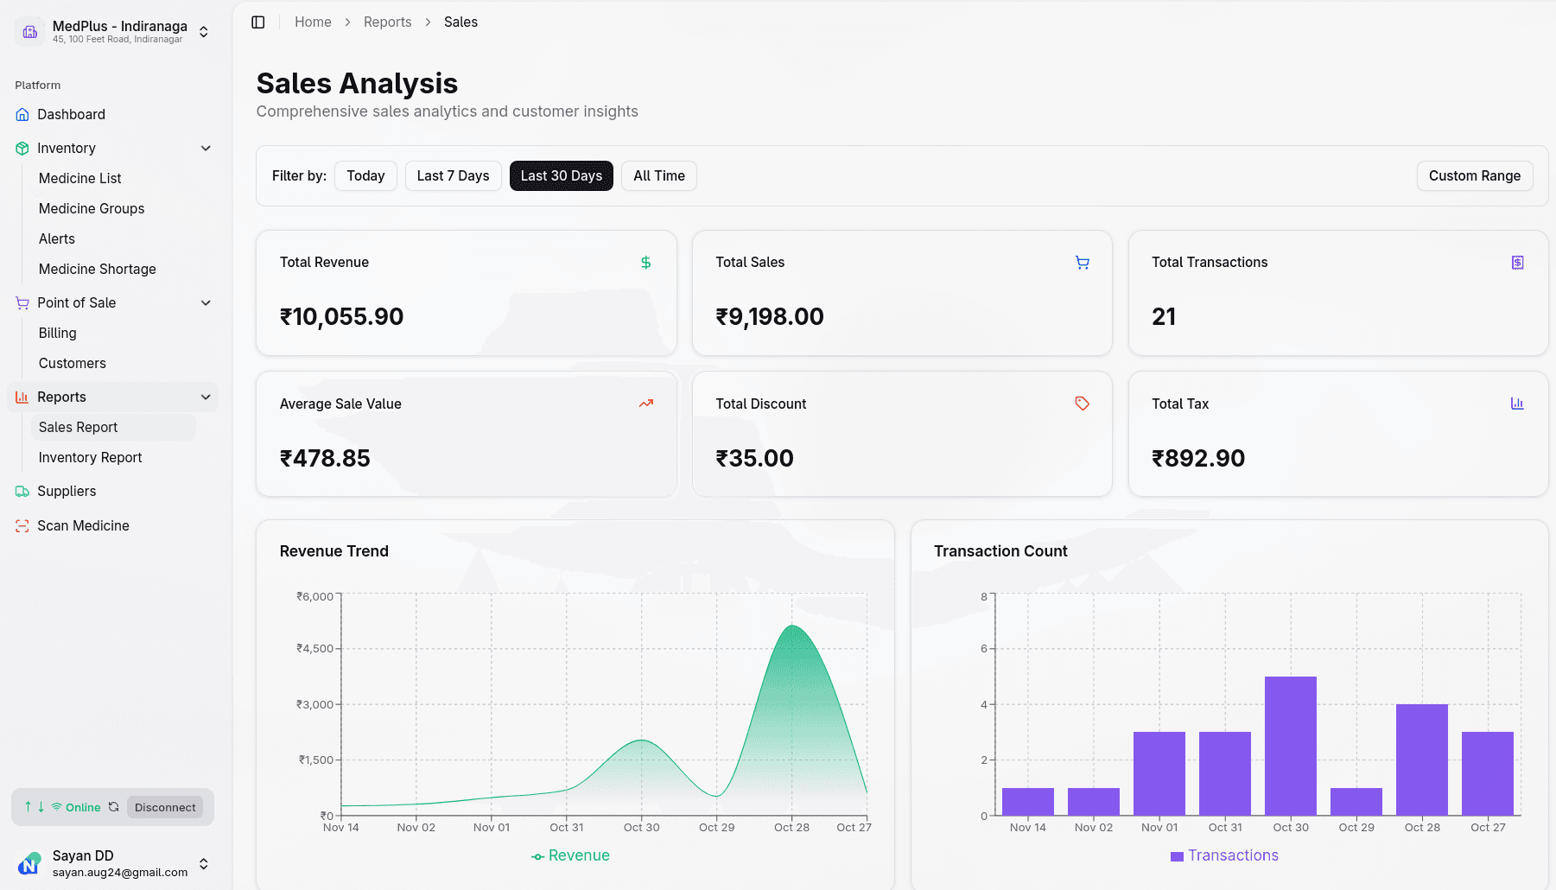Click the Point of Sale cart icon
Image resolution: width=1556 pixels, height=890 pixels.
[22, 303]
